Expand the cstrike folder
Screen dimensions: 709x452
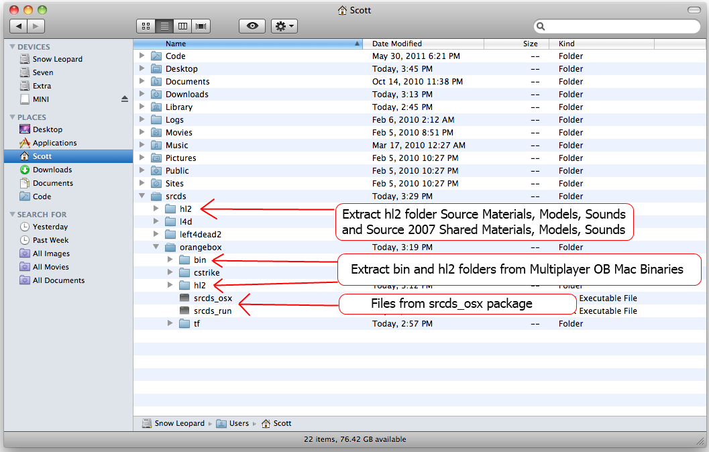(x=170, y=272)
